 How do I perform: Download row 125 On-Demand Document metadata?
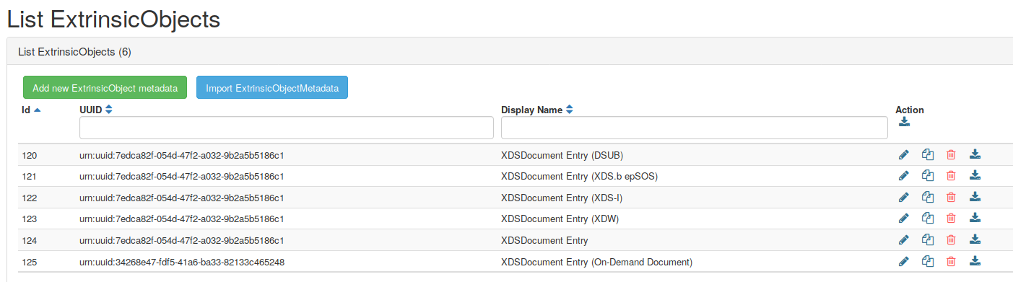coord(975,261)
